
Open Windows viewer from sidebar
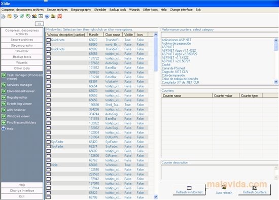click(16, 116)
